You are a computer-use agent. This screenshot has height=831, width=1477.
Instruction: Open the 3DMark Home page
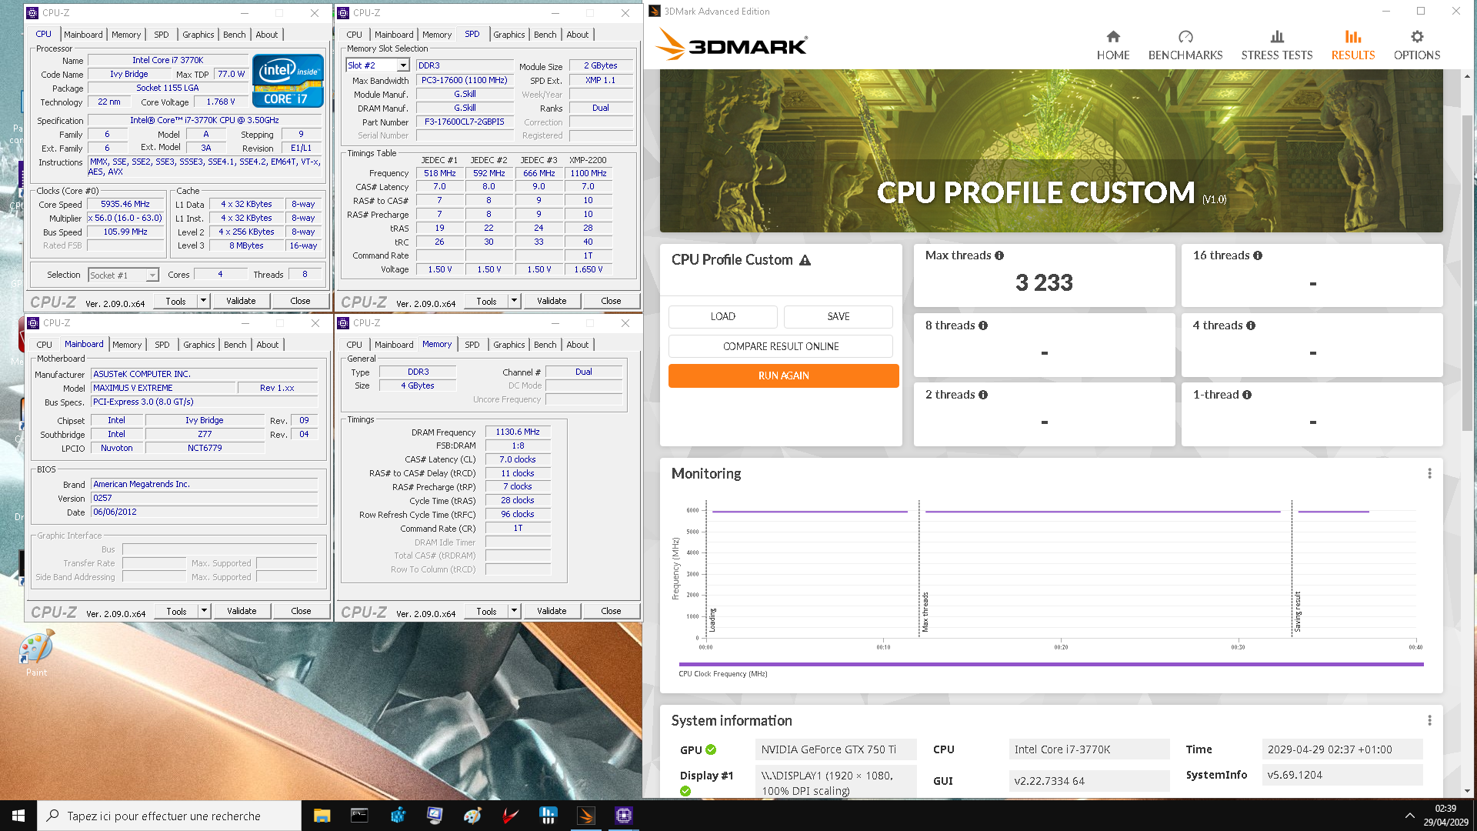(1113, 45)
